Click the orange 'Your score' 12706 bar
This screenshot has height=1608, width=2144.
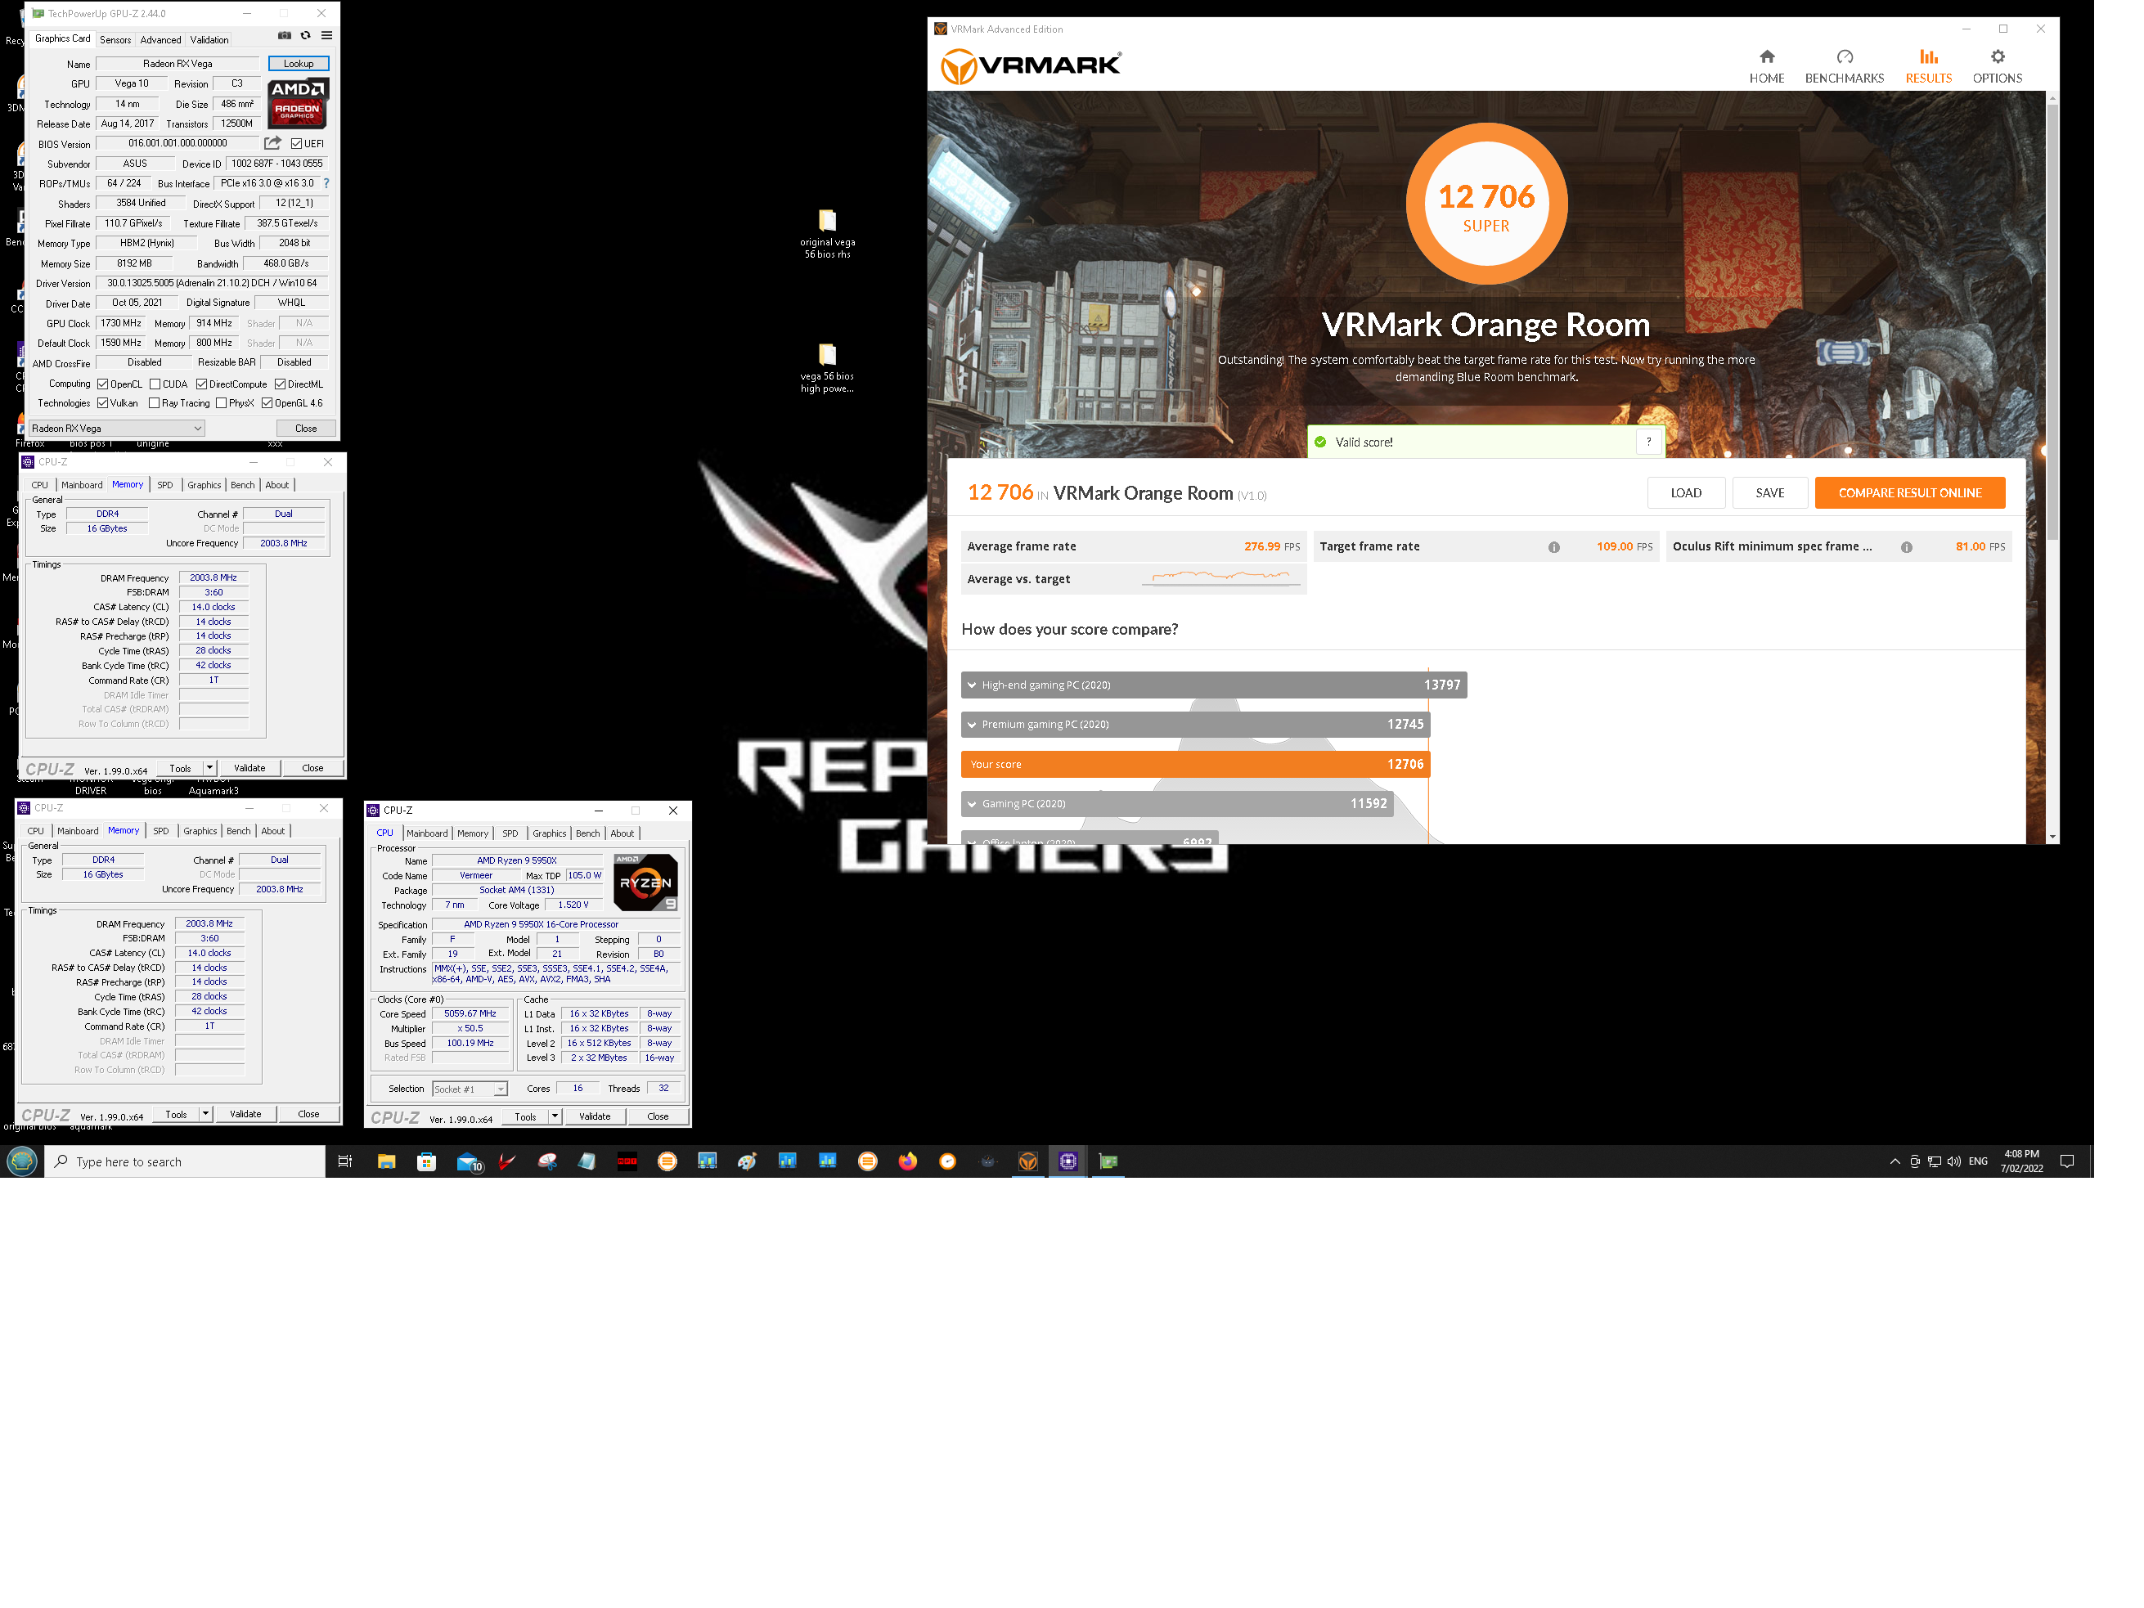click(1195, 765)
